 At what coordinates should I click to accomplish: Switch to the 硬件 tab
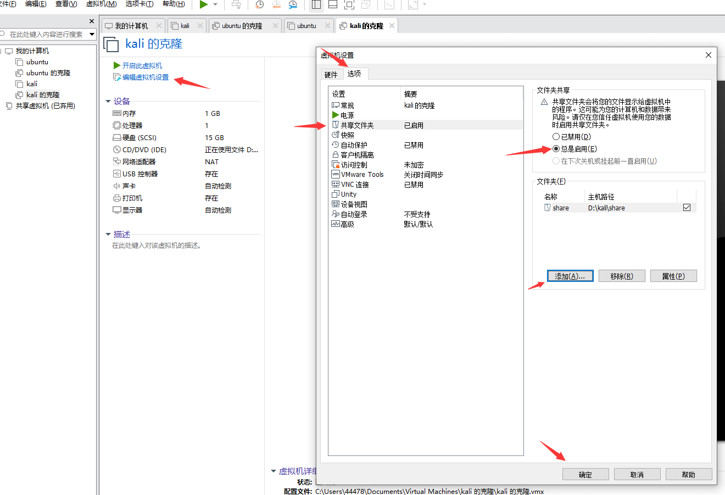331,75
